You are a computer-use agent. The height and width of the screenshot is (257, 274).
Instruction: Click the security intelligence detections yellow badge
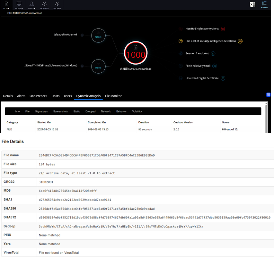pos(240,41)
